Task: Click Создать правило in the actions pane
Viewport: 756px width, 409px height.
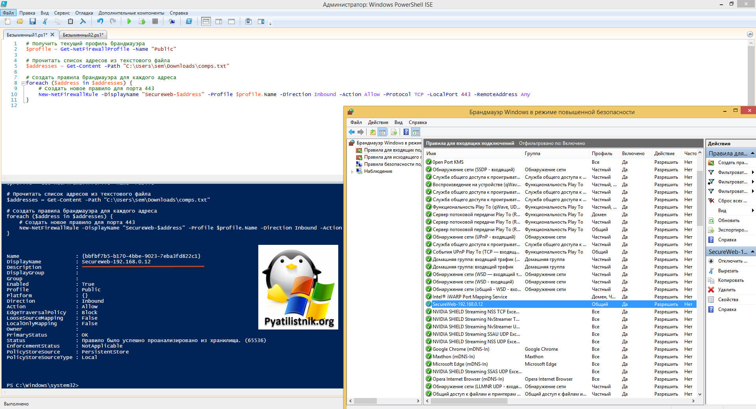Action: (x=732, y=163)
